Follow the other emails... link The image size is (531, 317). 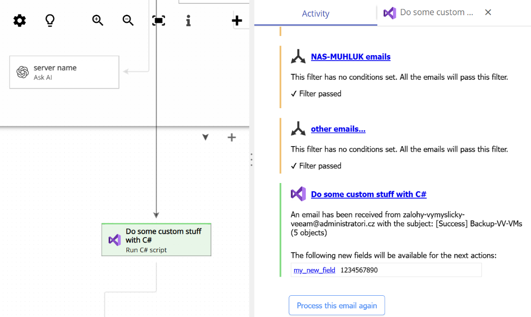[x=338, y=129]
